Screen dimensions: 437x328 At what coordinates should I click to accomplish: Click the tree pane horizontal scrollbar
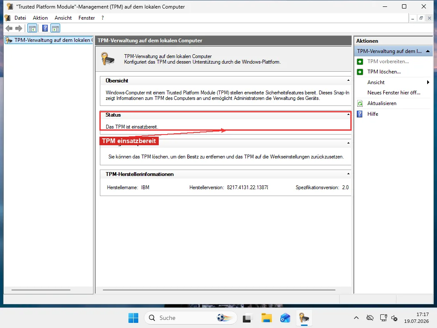click(41, 290)
